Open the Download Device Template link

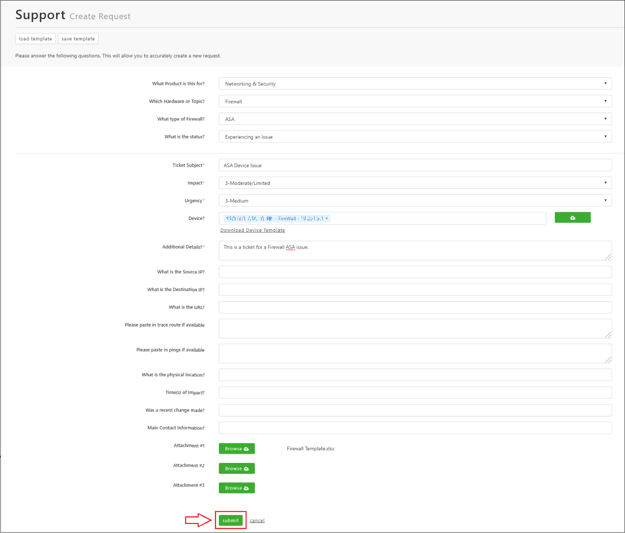click(x=253, y=230)
